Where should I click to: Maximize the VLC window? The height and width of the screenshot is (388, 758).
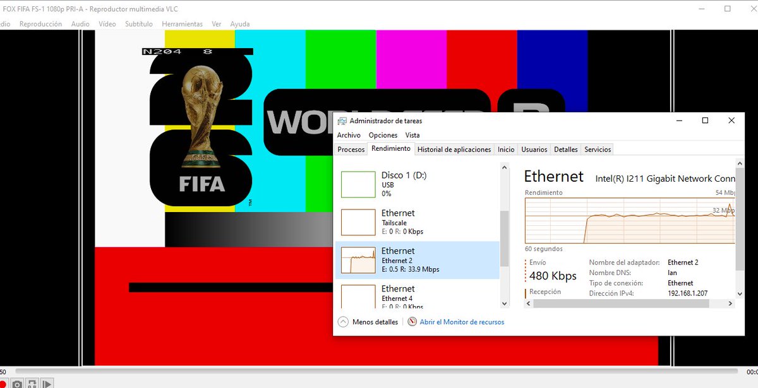click(x=728, y=9)
